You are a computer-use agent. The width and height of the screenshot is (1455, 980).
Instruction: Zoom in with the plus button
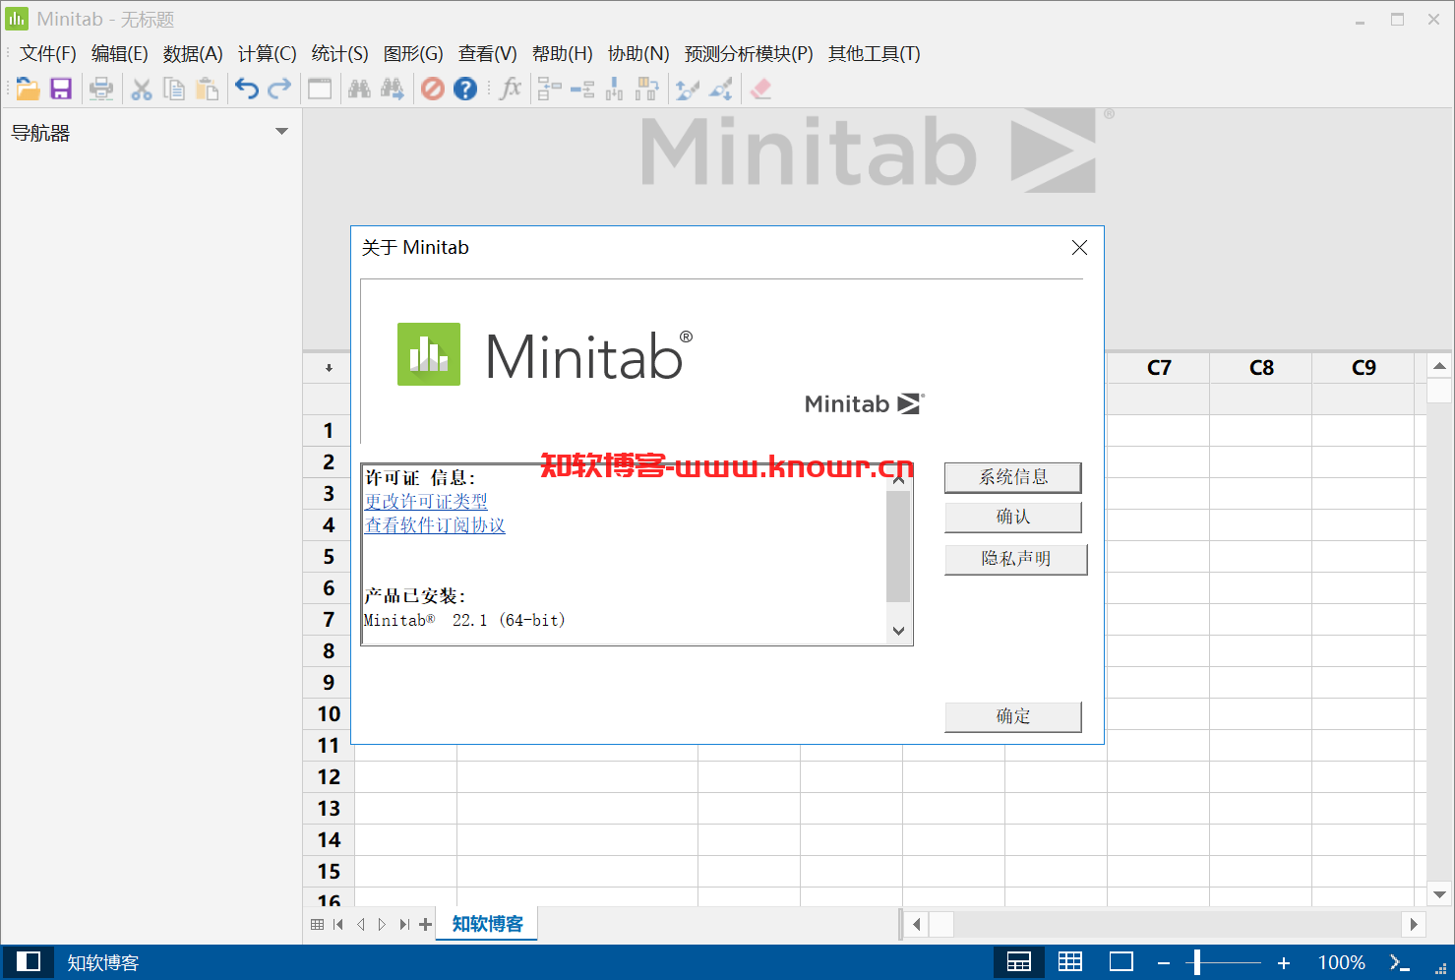click(x=1283, y=962)
